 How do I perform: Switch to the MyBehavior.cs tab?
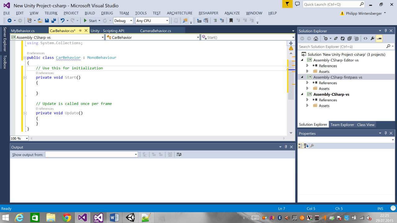[x=23, y=31]
